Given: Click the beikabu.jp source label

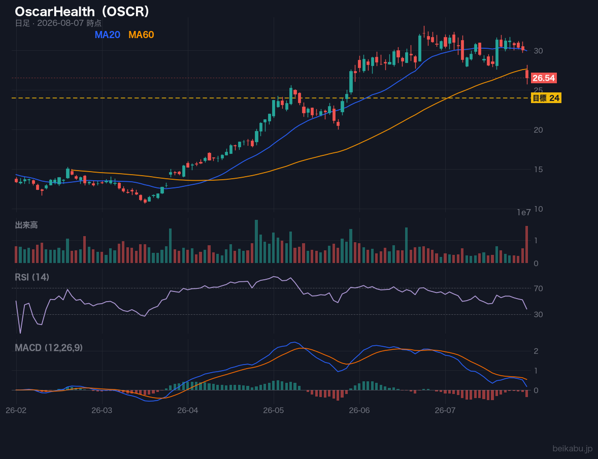Looking at the screenshot, I should (x=573, y=449).
